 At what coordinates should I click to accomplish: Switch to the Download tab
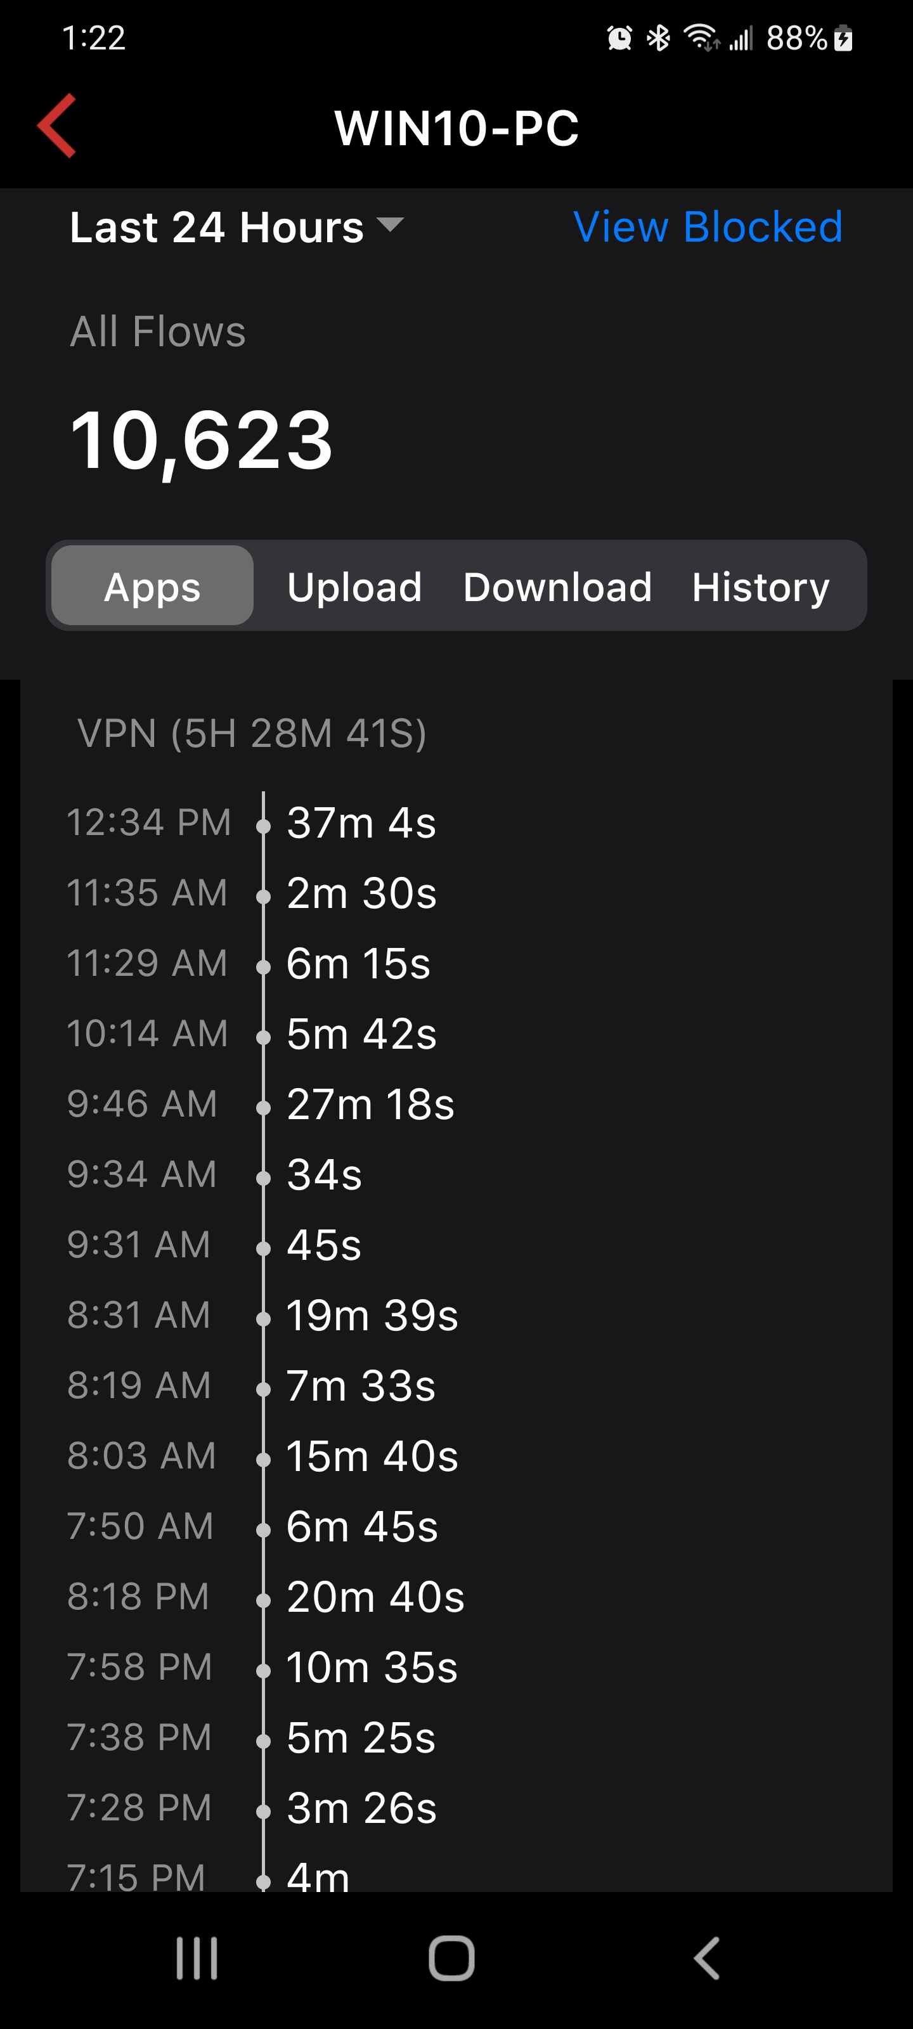point(558,586)
